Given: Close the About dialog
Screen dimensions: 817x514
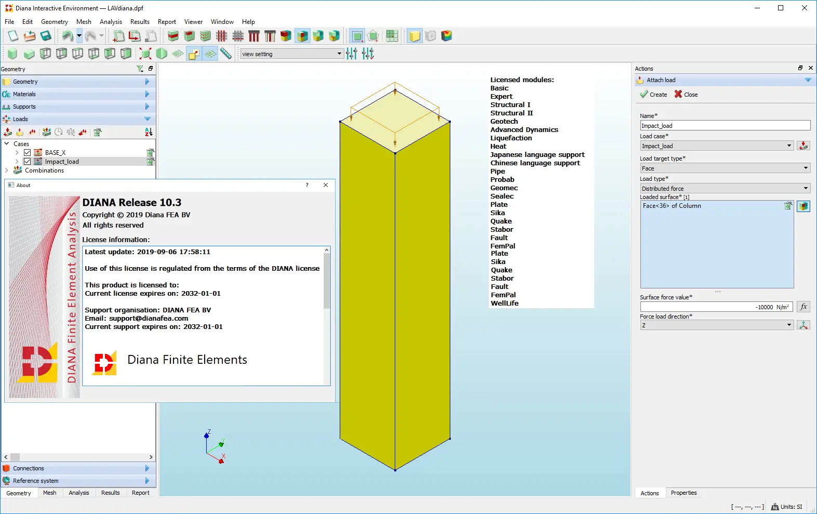Looking at the screenshot, I should coord(326,185).
